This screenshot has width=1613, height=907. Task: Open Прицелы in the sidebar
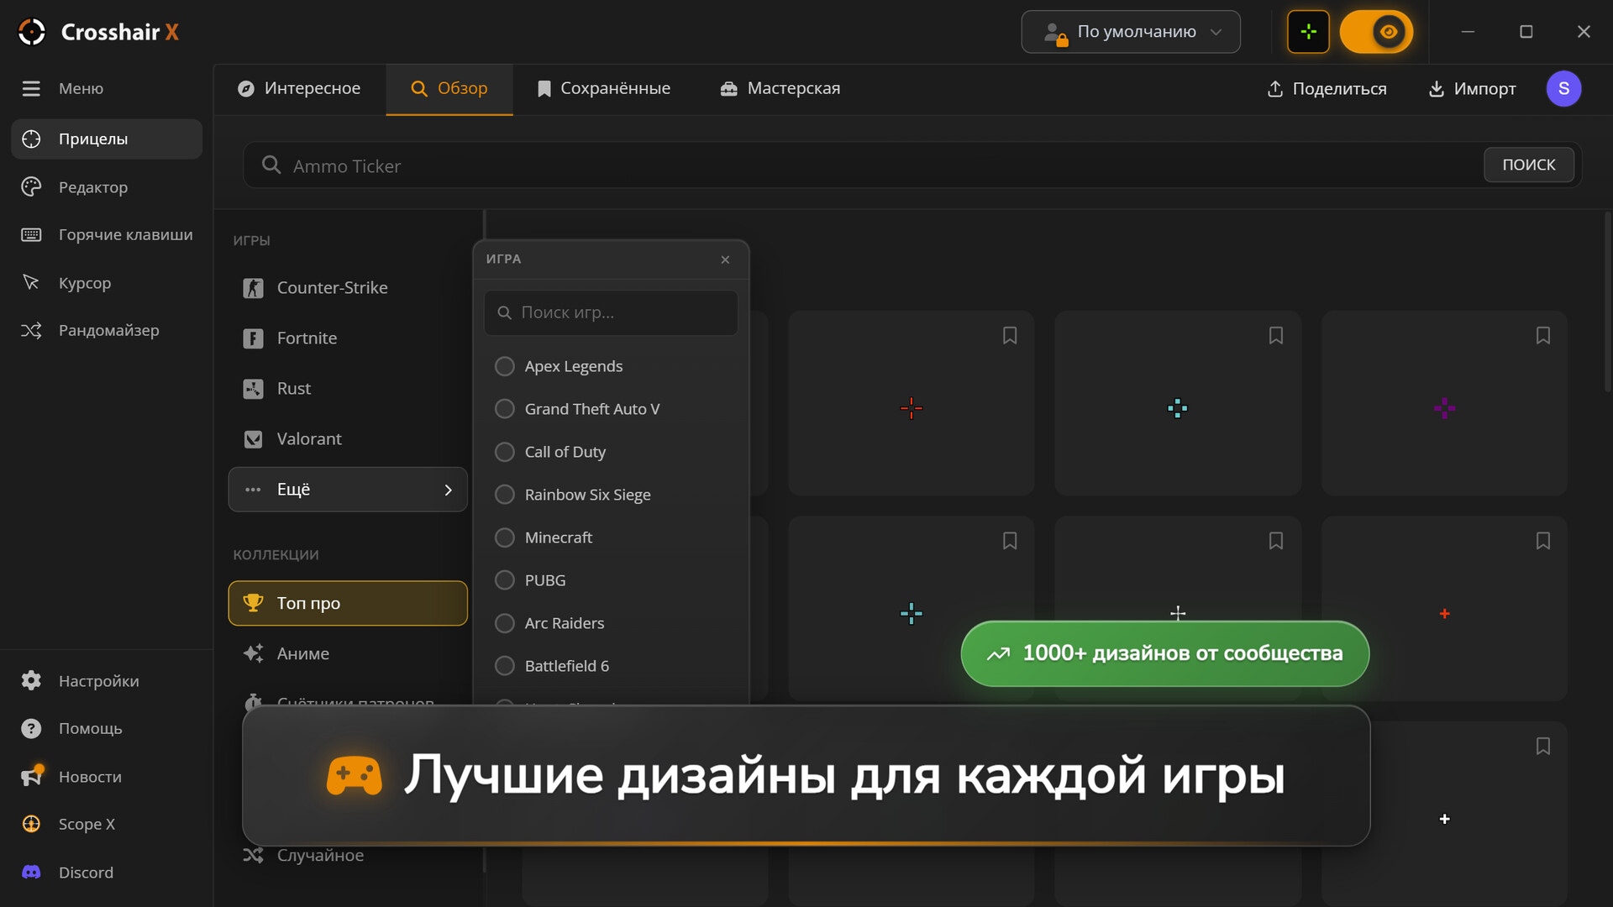[107, 139]
